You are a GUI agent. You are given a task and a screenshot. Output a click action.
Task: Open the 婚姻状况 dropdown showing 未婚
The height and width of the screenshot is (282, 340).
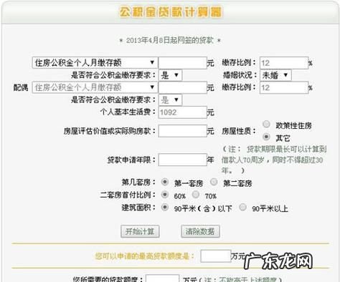point(275,75)
